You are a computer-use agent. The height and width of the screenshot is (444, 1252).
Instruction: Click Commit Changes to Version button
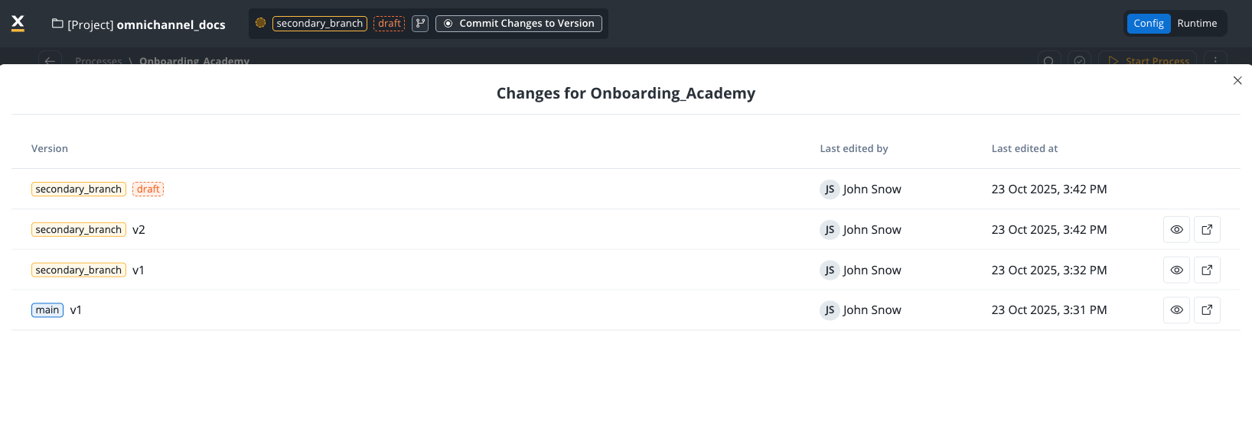click(519, 24)
